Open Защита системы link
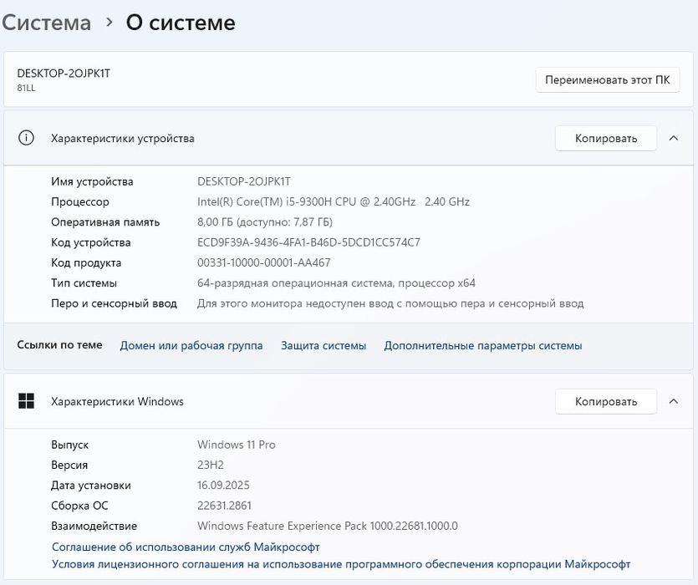 coord(324,345)
